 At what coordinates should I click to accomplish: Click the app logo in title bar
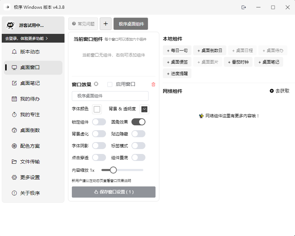pyautogui.click(x=7, y=7)
